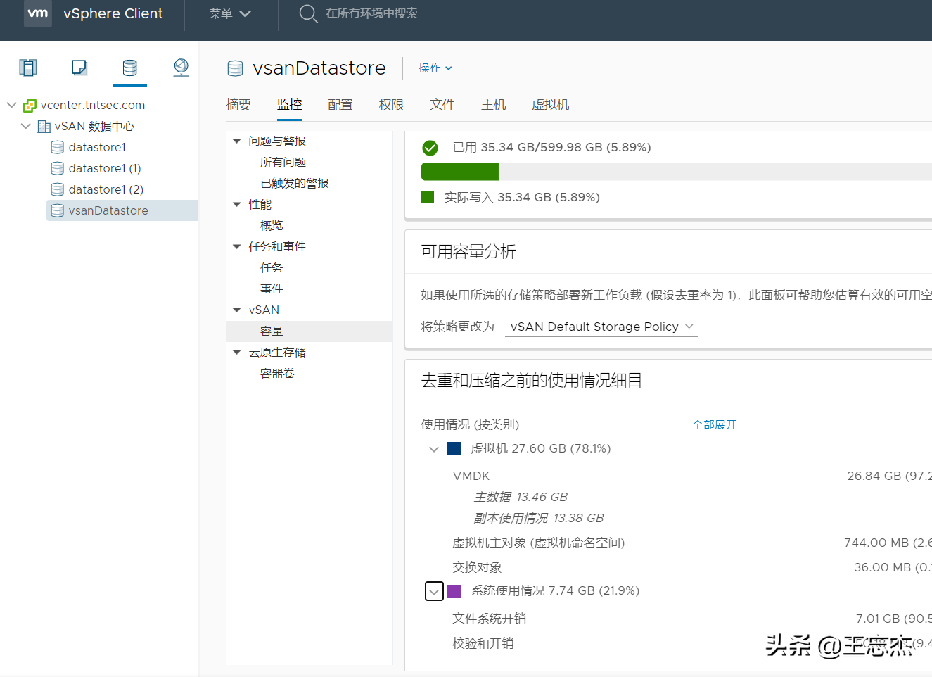Select datastore1 in the inventory tree
This screenshot has width=932, height=677.
pos(97,147)
